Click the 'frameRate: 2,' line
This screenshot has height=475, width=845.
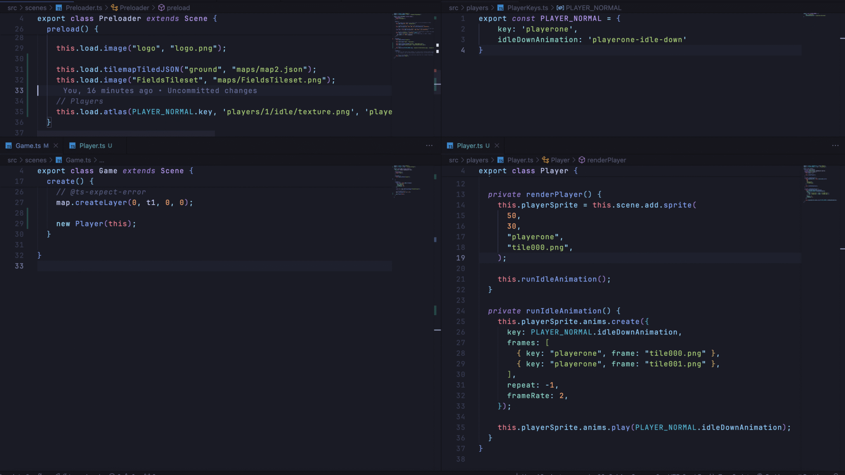coord(538,395)
